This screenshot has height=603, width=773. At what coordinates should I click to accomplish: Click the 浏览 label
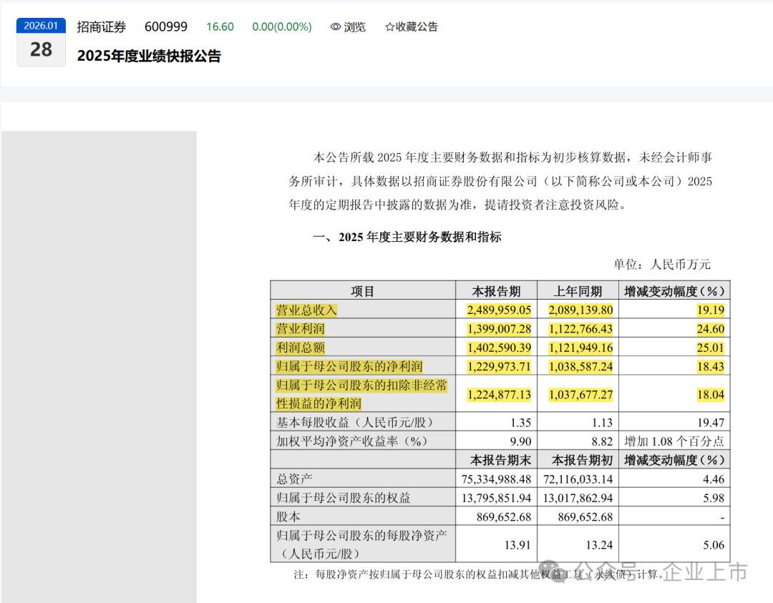pos(355,26)
